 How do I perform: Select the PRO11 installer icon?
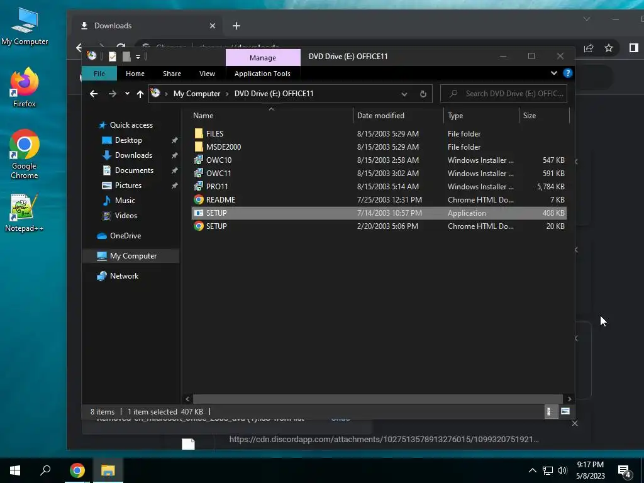(x=199, y=186)
